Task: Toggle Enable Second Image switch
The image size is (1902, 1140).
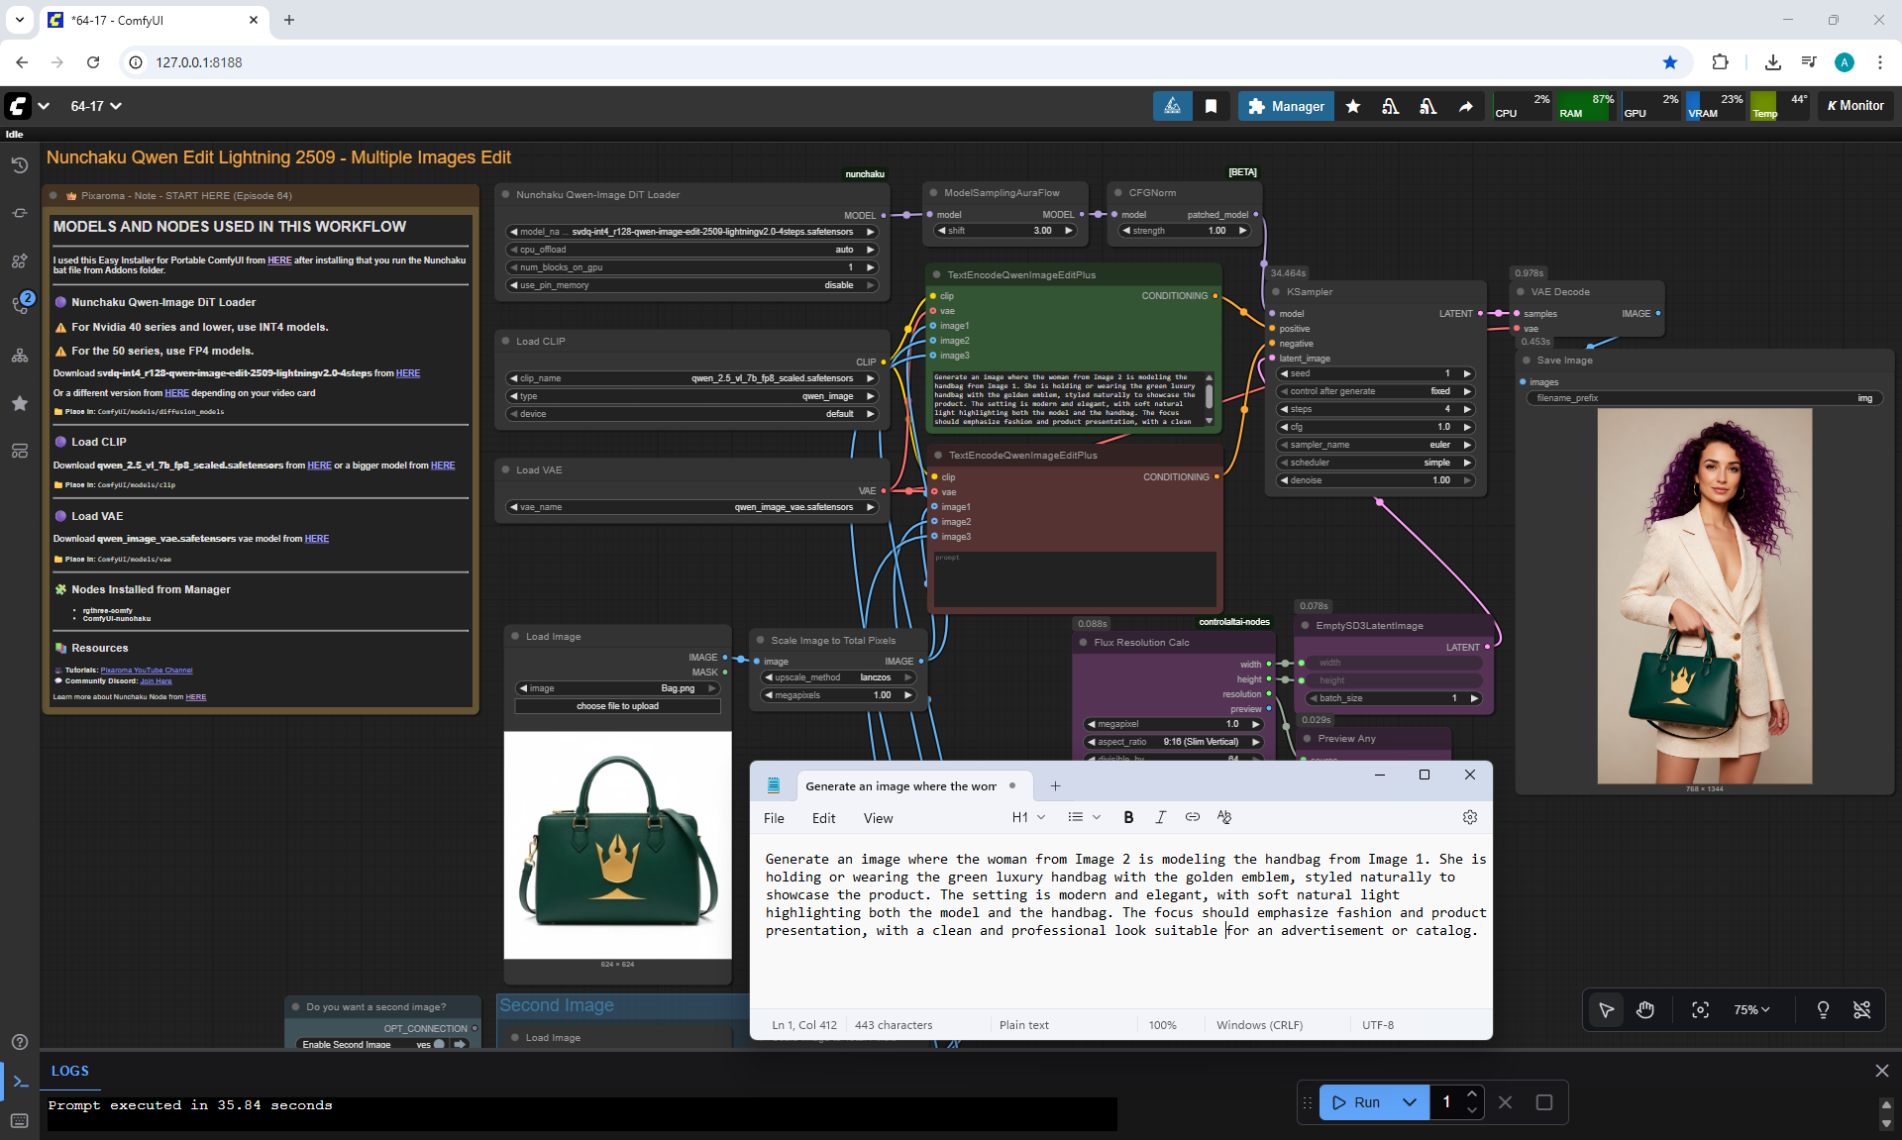Action: pyautogui.click(x=440, y=1044)
